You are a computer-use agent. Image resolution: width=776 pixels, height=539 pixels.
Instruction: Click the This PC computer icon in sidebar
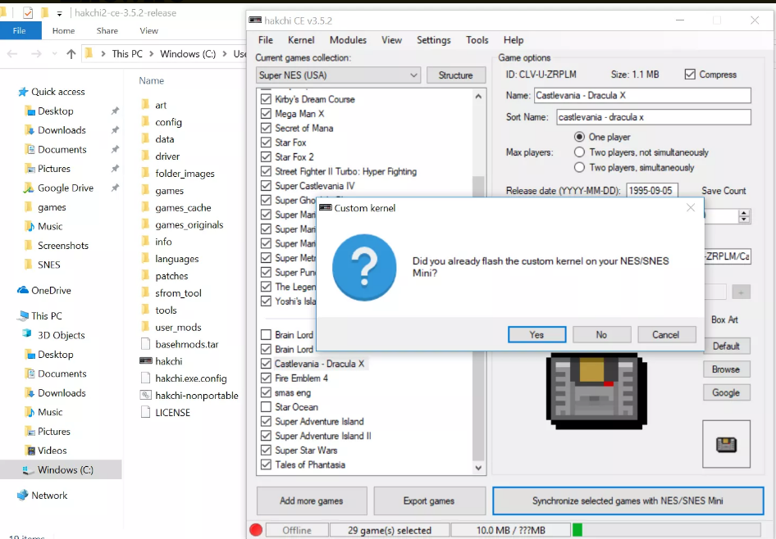(23, 315)
